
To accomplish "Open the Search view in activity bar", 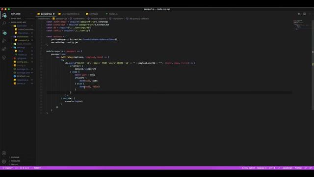I will point(4,23).
